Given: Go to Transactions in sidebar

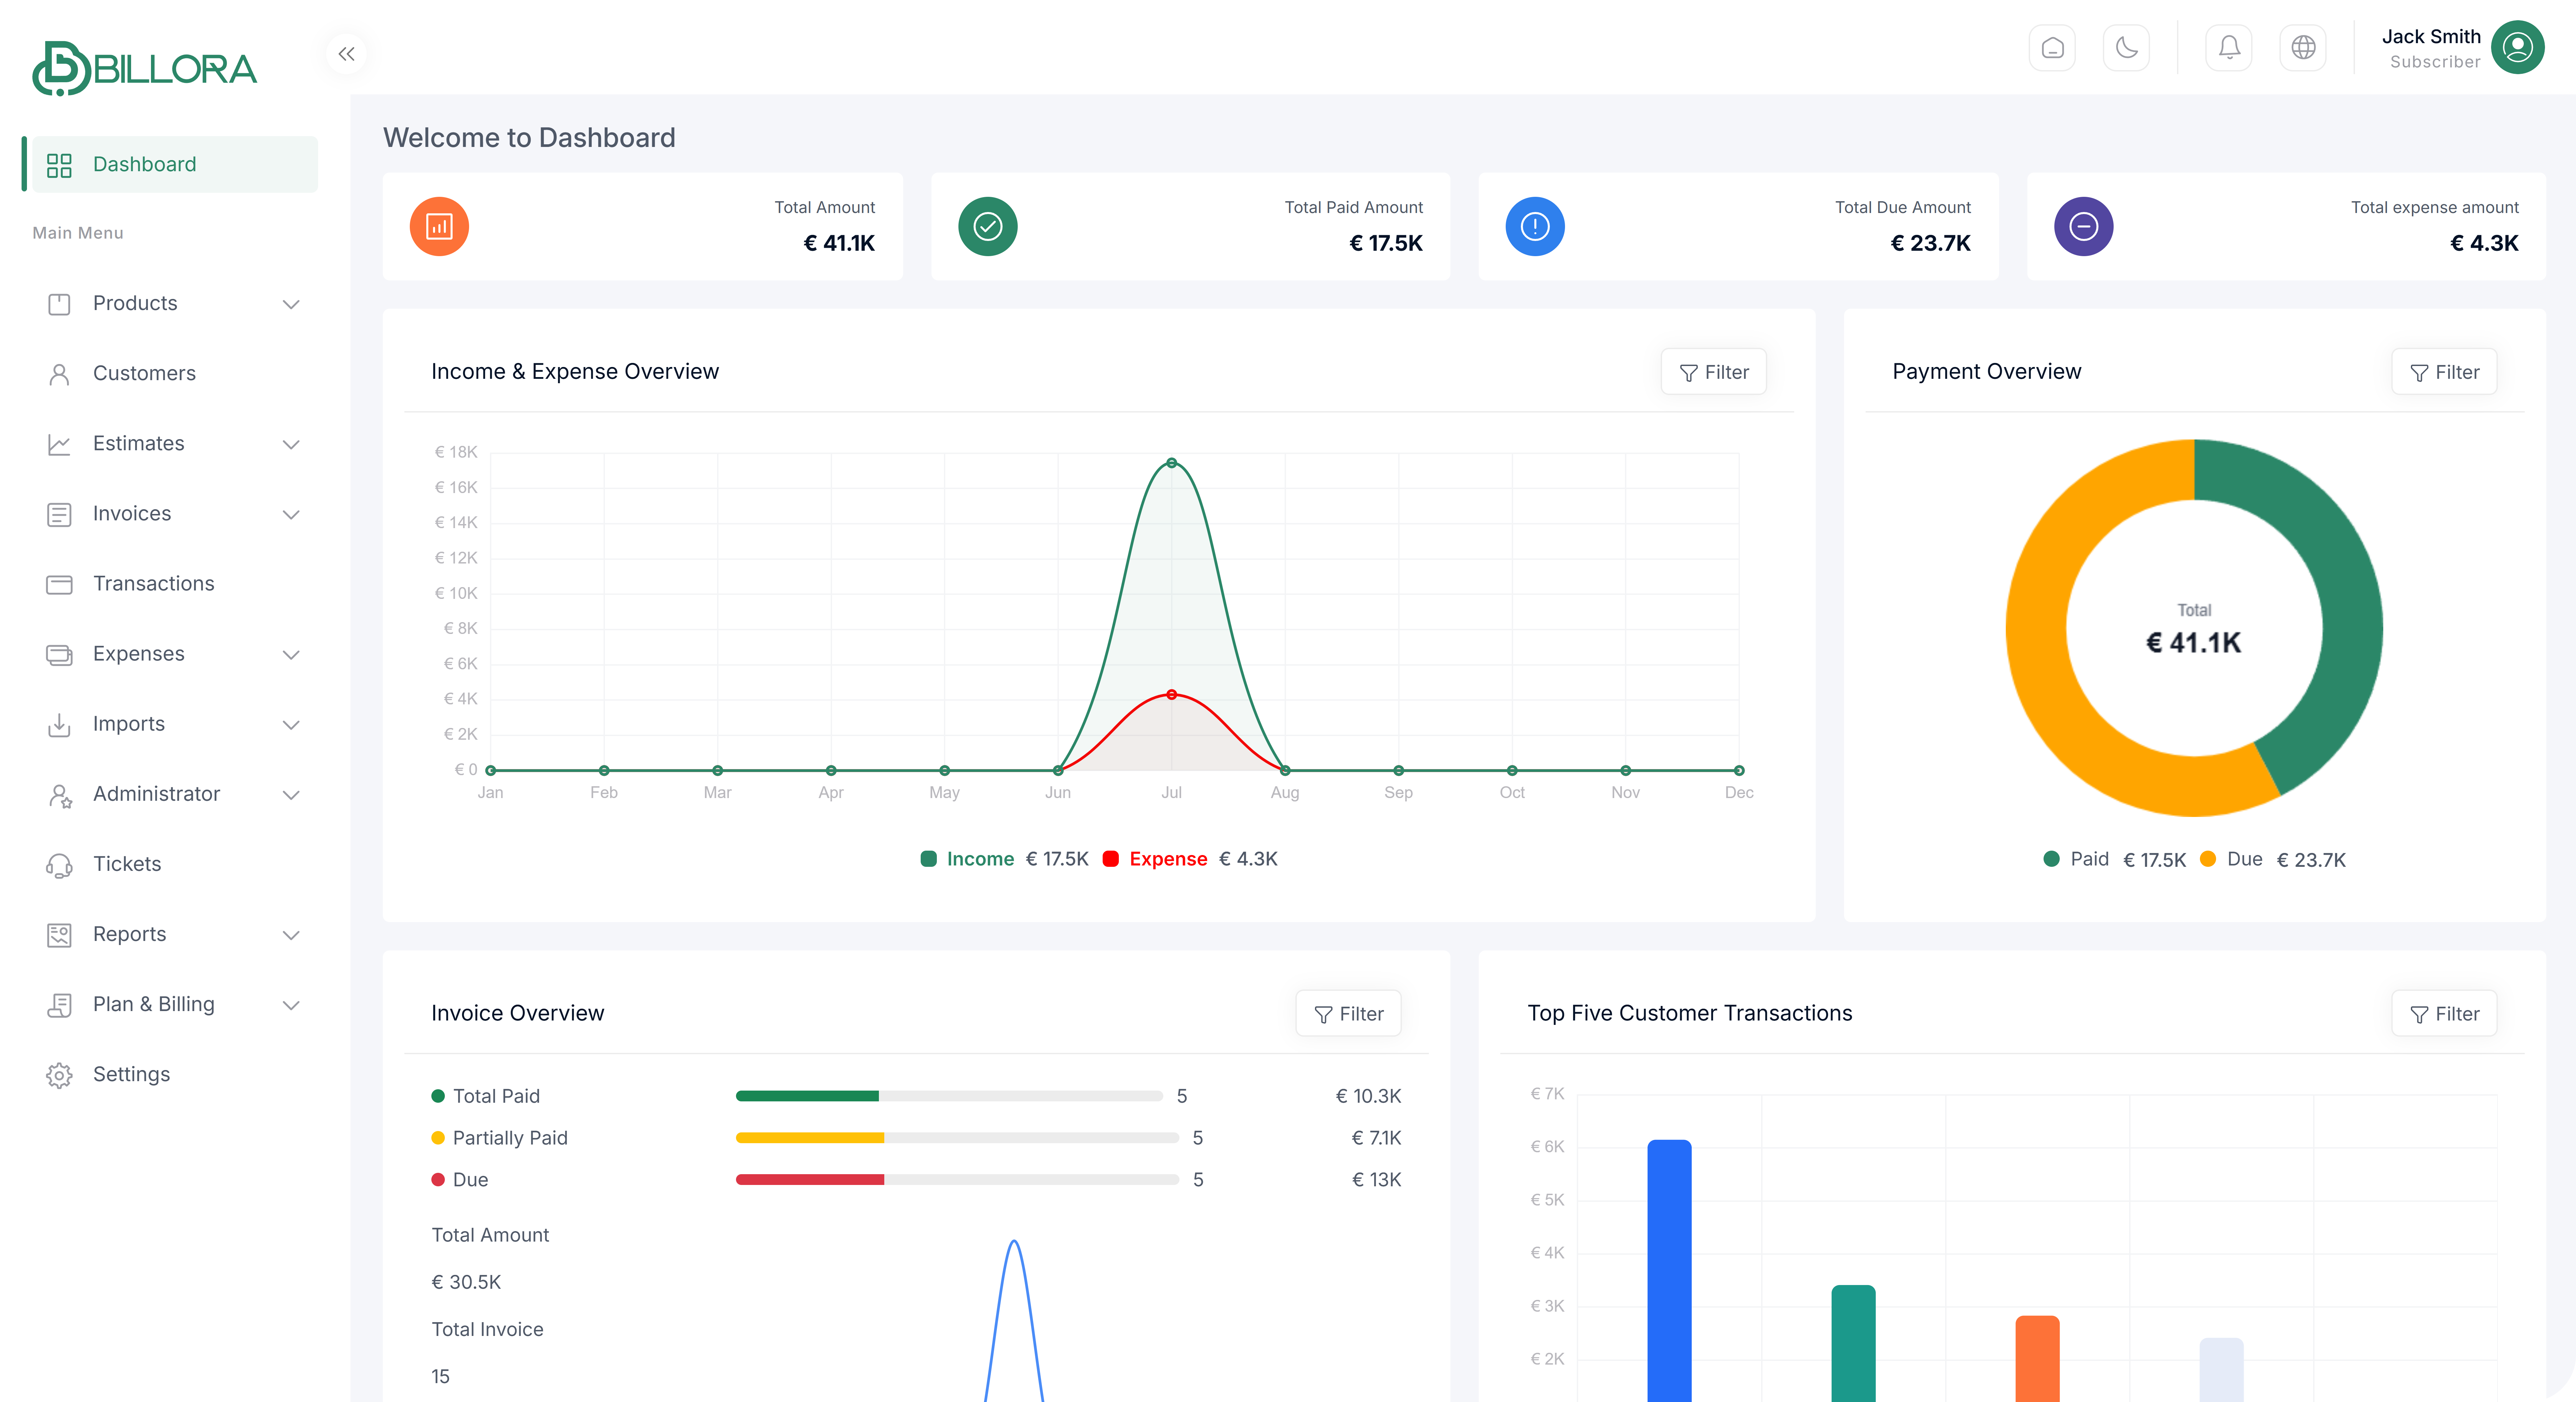Looking at the screenshot, I should point(153,583).
